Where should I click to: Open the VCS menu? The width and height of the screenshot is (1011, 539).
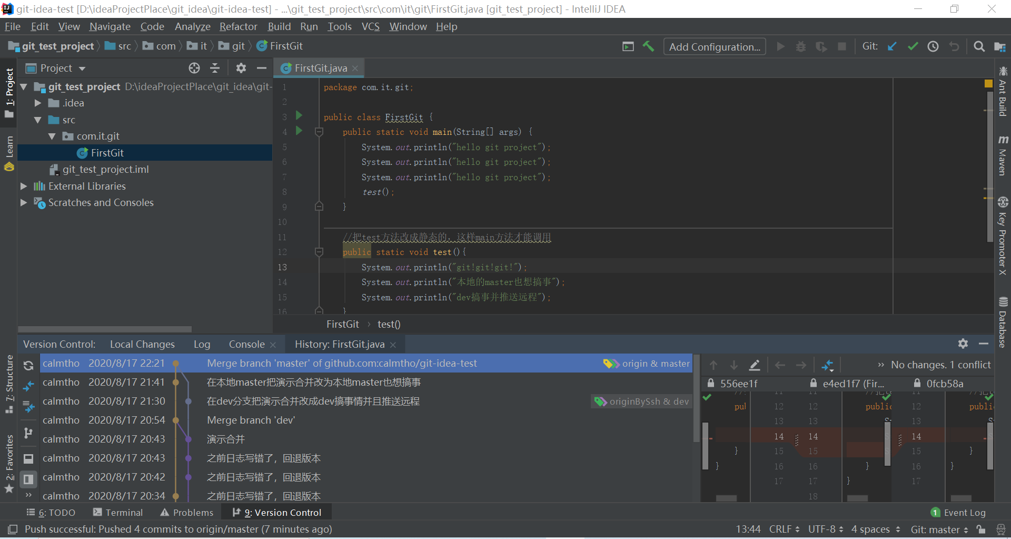pyautogui.click(x=370, y=26)
